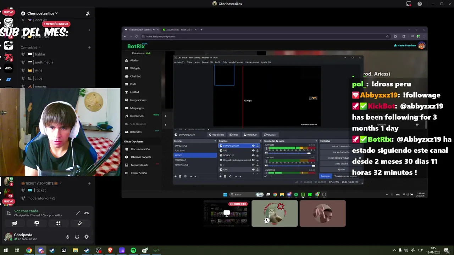The height and width of the screenshot is (255, 454).
Task: Add a new scene in OBS Escenas panel
Action: 175,176
